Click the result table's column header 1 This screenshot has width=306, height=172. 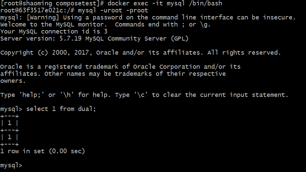(9, 123)
